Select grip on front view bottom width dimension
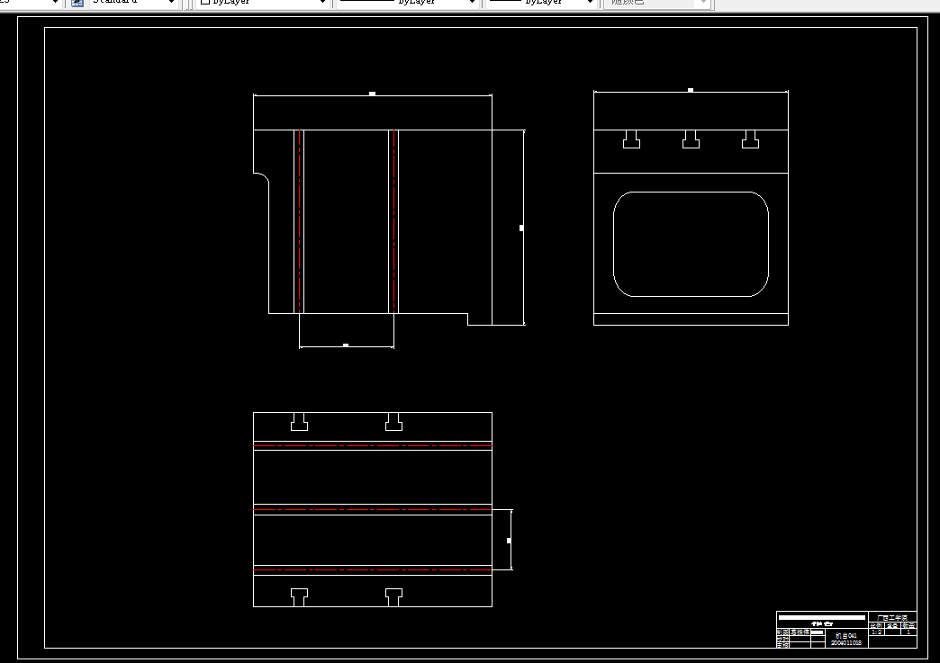Image resolution: width=940 pixels, height=663 pixels. (346, 345)
